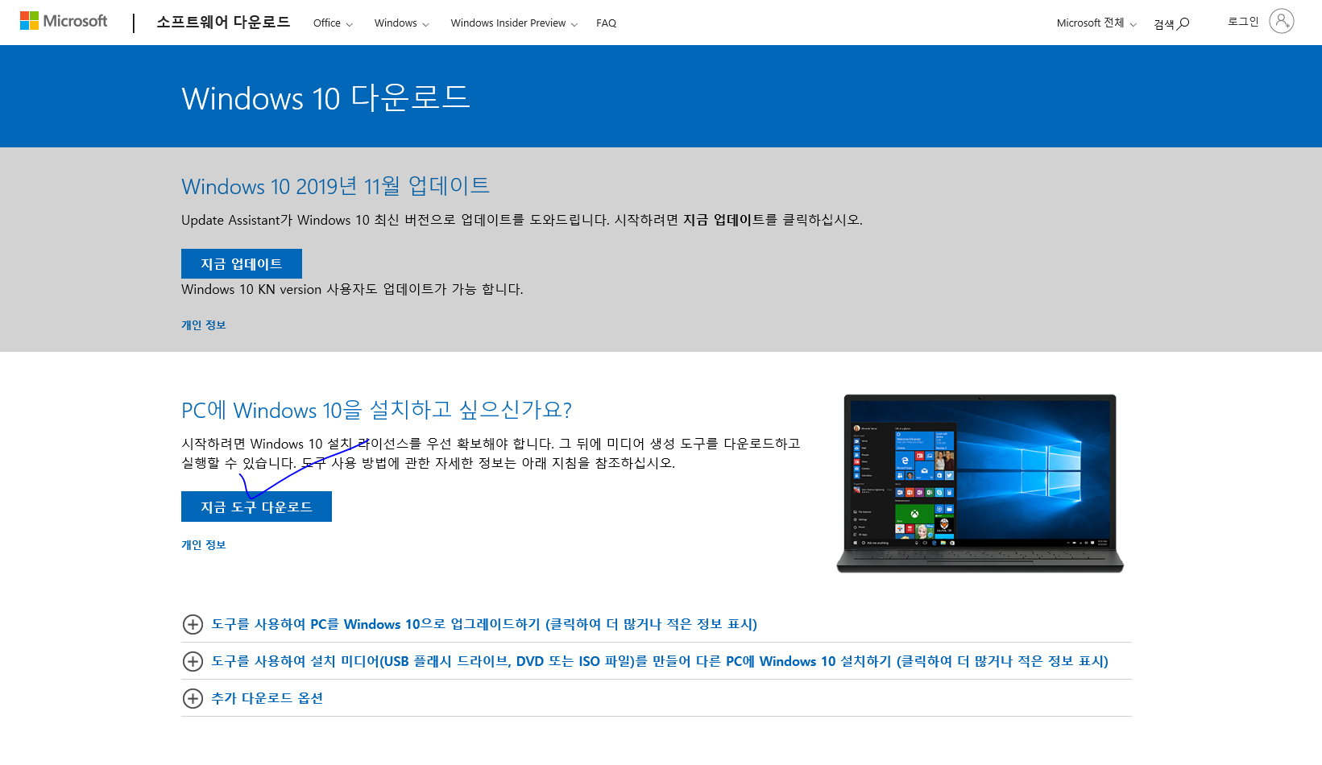Image resolution: width=1322 pixels, height=765 pixels.
Task: Expand the Microsoft 전체 dropdown
Action: (1096, 23)
